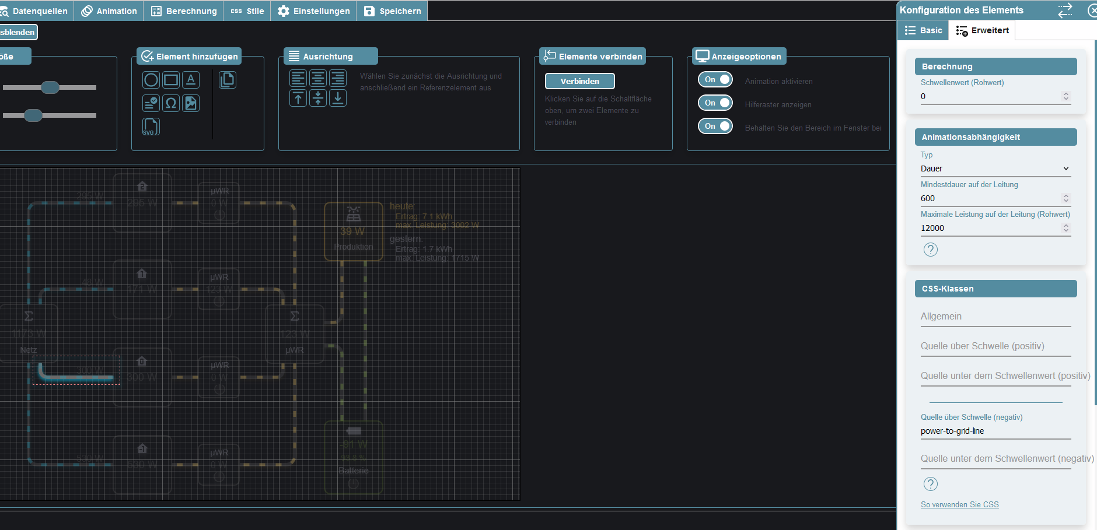The height and width of the screenshot is (530, 1097).
Task: Add an image element
Action: point(191,103)
